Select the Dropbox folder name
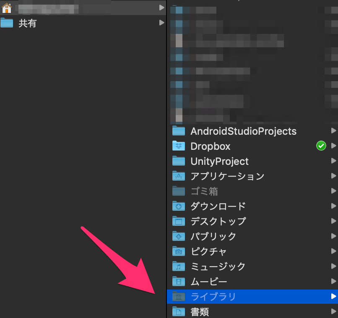The height and width of the screenshot is (318, 338). coord(211,146)
